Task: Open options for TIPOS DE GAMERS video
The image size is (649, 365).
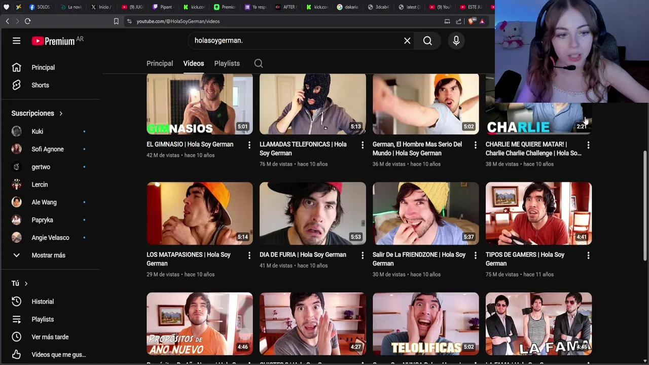Action: (588, 256)
